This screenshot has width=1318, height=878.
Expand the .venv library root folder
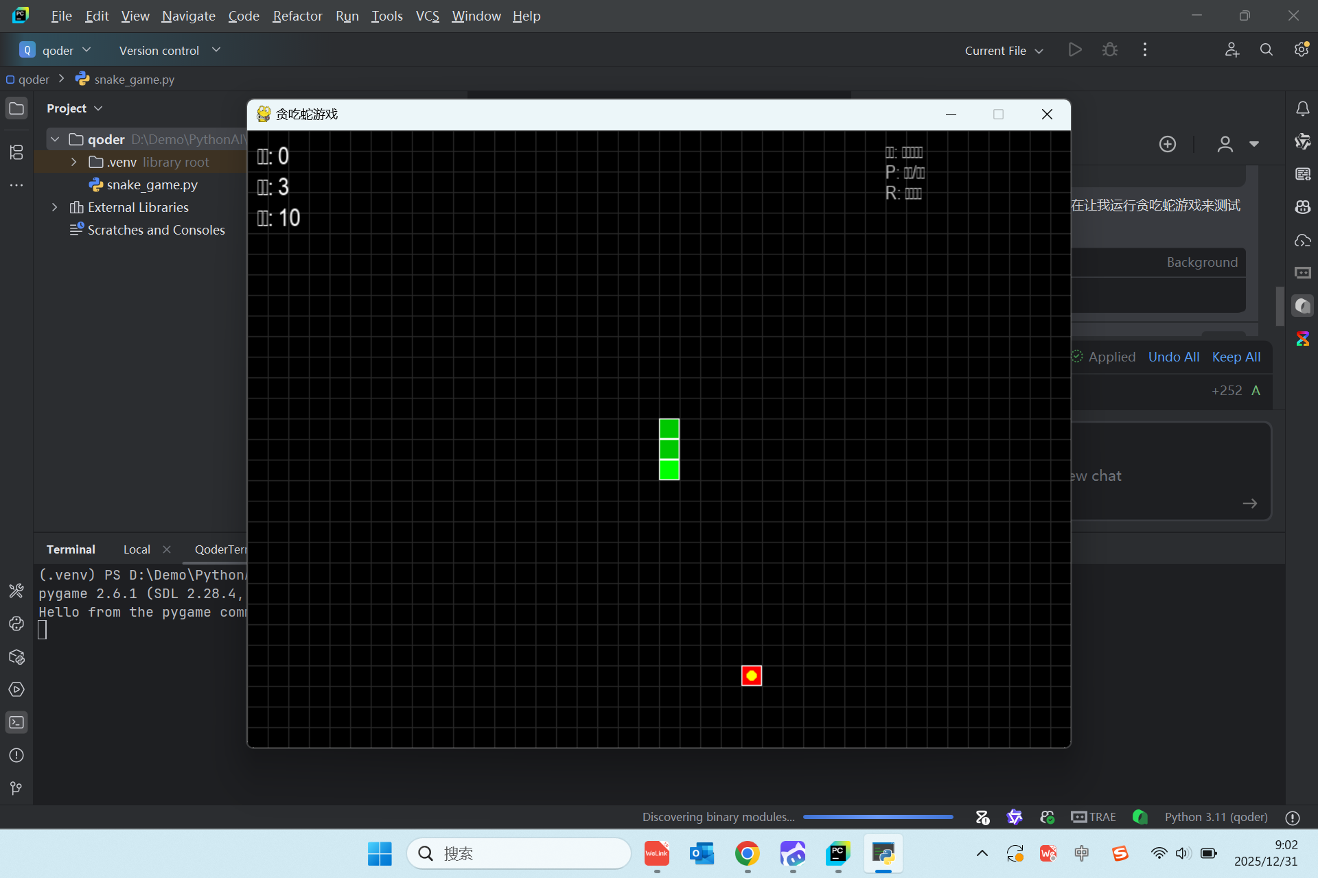[74, 162]
